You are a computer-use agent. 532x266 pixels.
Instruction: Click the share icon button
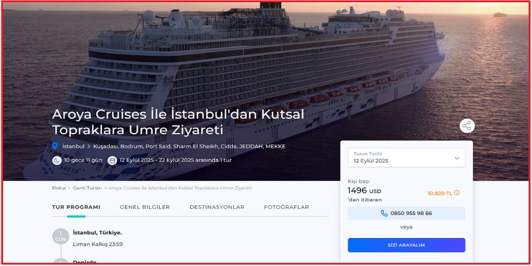point(467,126)
